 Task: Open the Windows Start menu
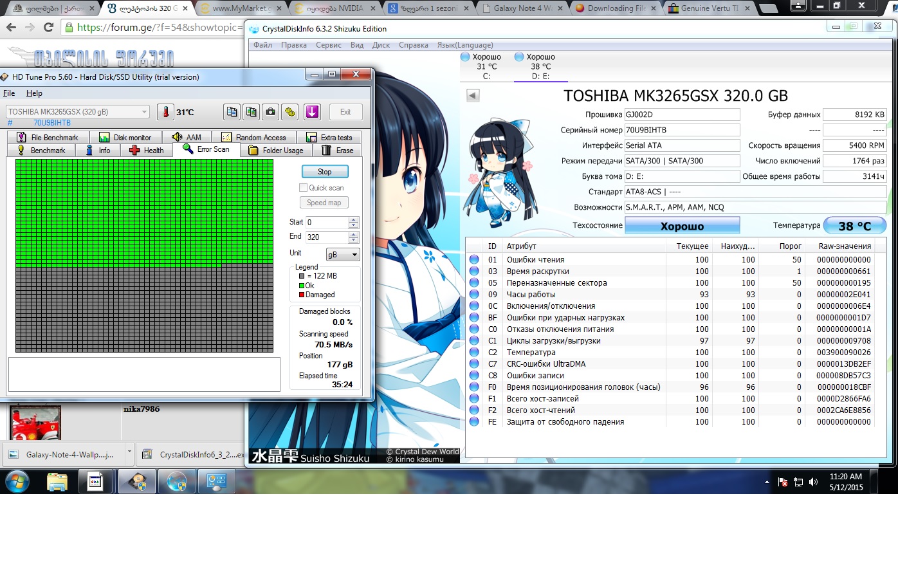17,481
